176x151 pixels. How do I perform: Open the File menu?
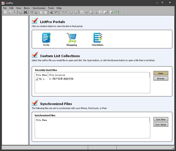point(5,8)
